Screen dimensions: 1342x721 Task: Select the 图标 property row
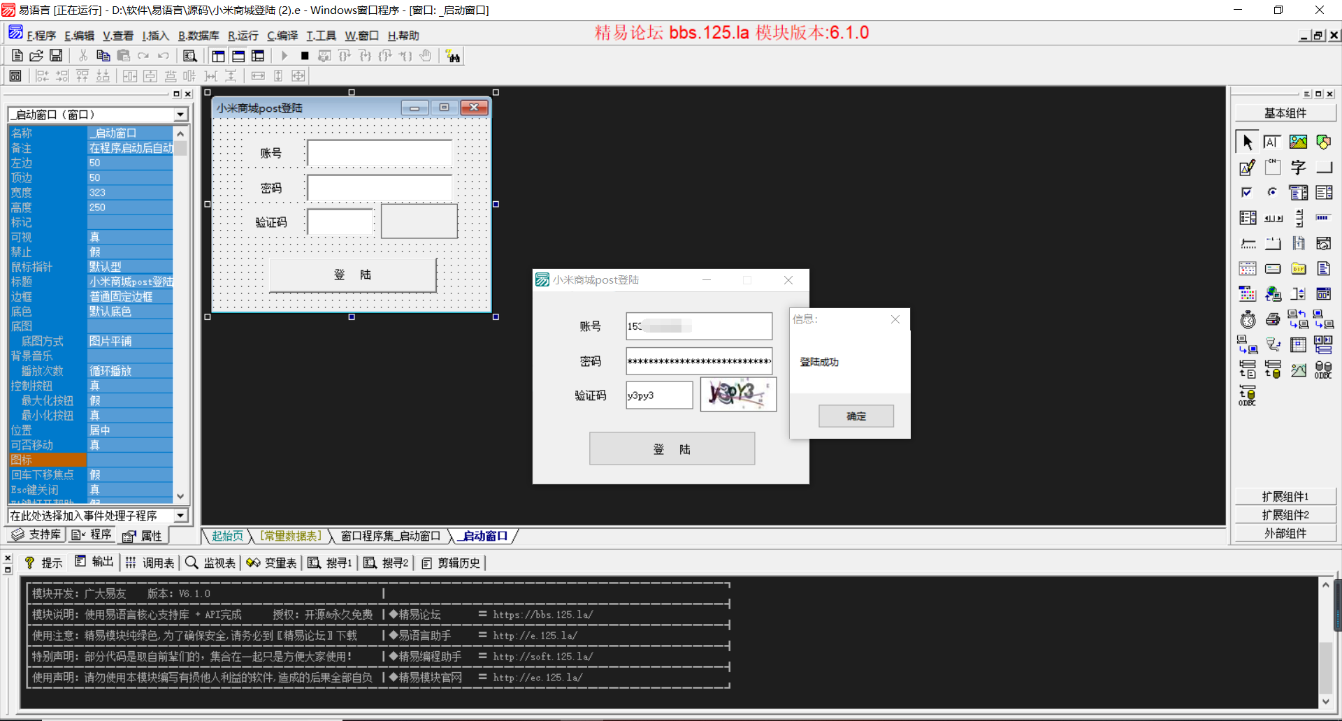click(91, 460)
